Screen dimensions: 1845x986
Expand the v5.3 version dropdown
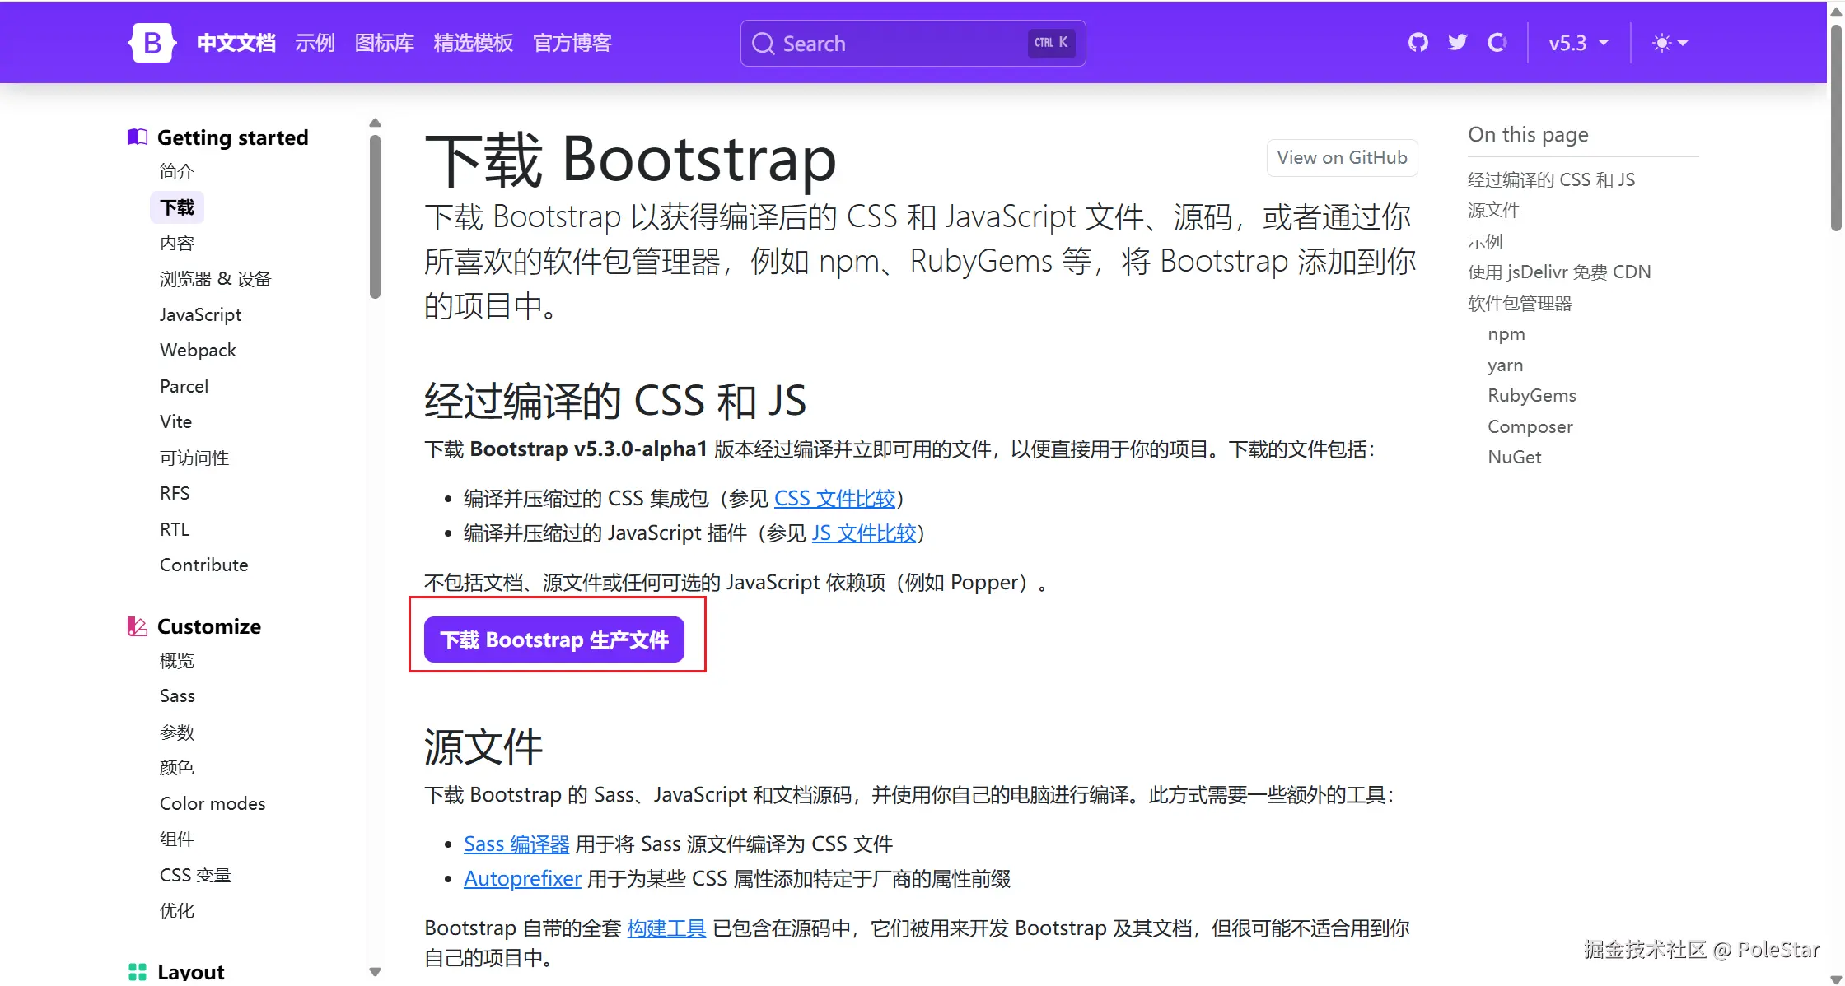(x=1578, y=43)
